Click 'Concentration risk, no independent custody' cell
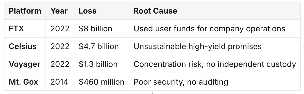The height and width of the screenshot is (94, 304). pos(215,64)
